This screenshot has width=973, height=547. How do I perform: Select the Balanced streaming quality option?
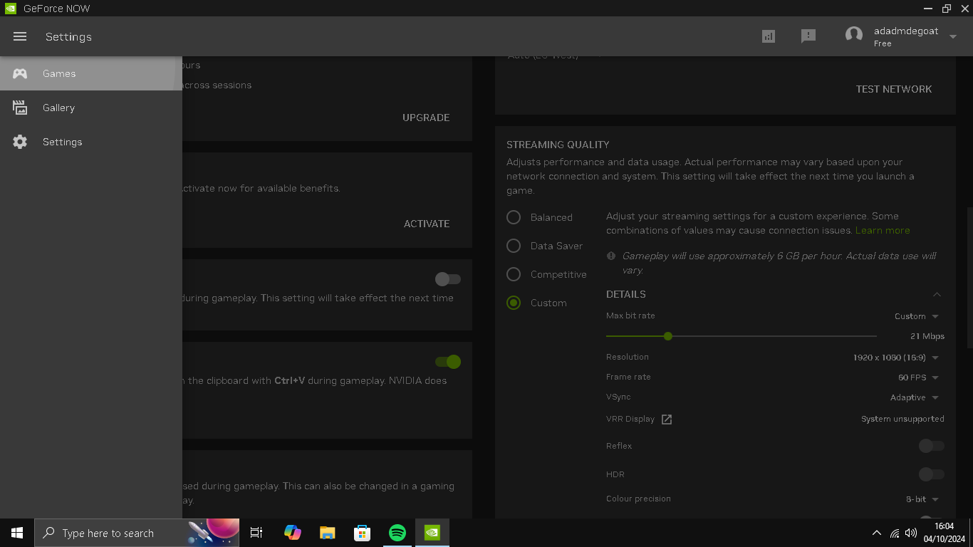pos(514,217)
